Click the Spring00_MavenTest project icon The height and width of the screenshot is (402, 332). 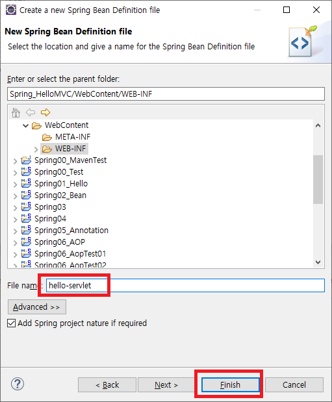[26, 160]
